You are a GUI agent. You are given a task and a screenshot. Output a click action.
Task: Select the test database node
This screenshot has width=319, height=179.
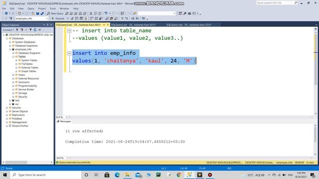pos(17,100)
